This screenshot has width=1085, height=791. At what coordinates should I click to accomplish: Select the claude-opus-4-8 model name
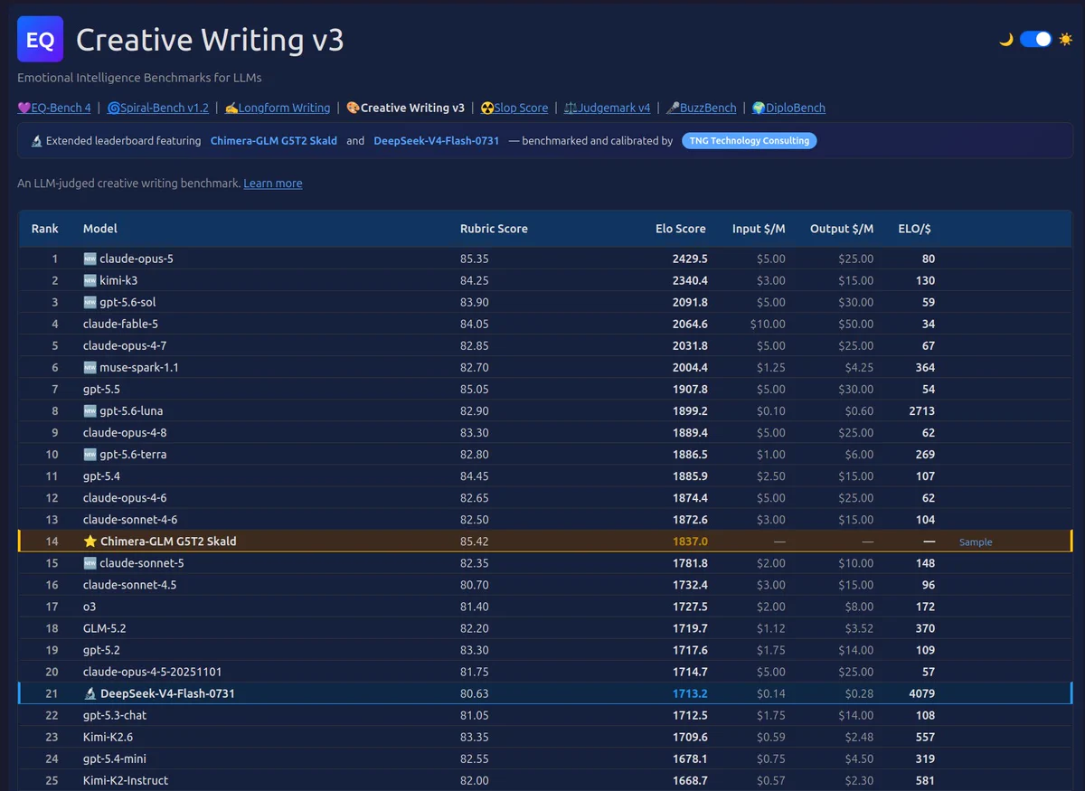125,433
